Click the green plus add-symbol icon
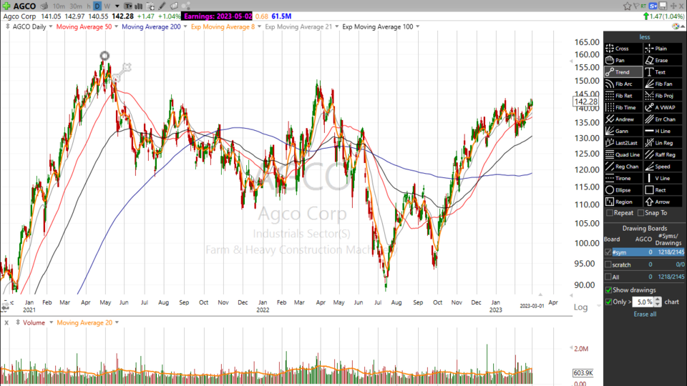This screenshot has height=386, width=687. pos(6,6)
